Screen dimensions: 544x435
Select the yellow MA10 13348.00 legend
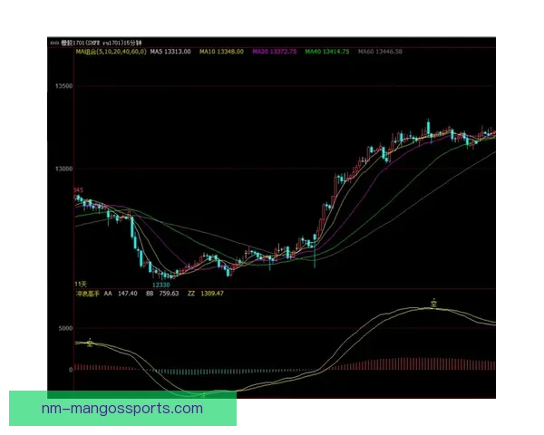tap(223, 52)
